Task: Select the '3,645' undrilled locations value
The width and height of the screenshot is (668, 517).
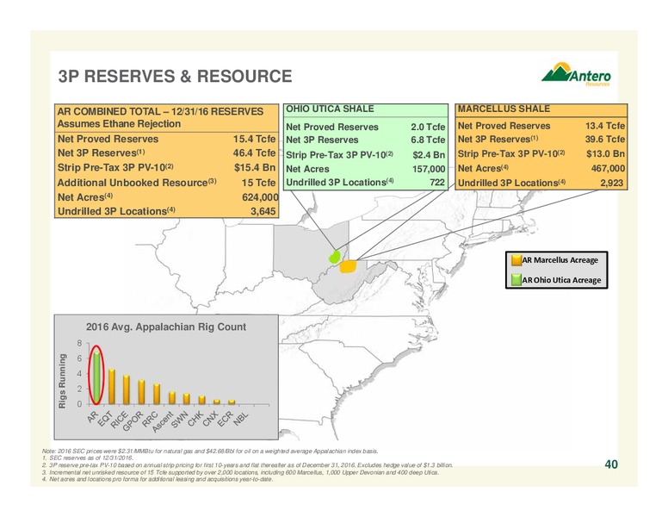Action: (x=263, y=211)
